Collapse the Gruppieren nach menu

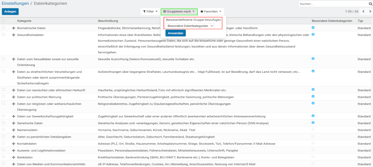tap(179, 12)
